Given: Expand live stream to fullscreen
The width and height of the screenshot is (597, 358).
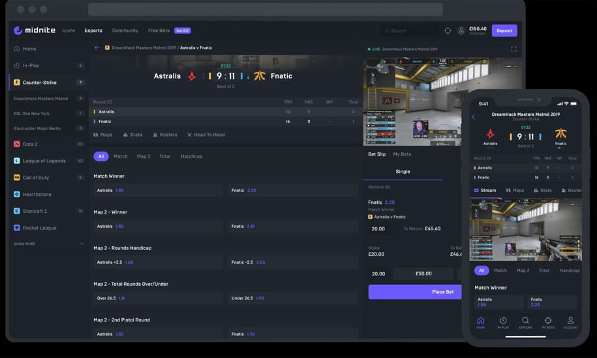Looking at the screenshot, I should click(513, 49).
